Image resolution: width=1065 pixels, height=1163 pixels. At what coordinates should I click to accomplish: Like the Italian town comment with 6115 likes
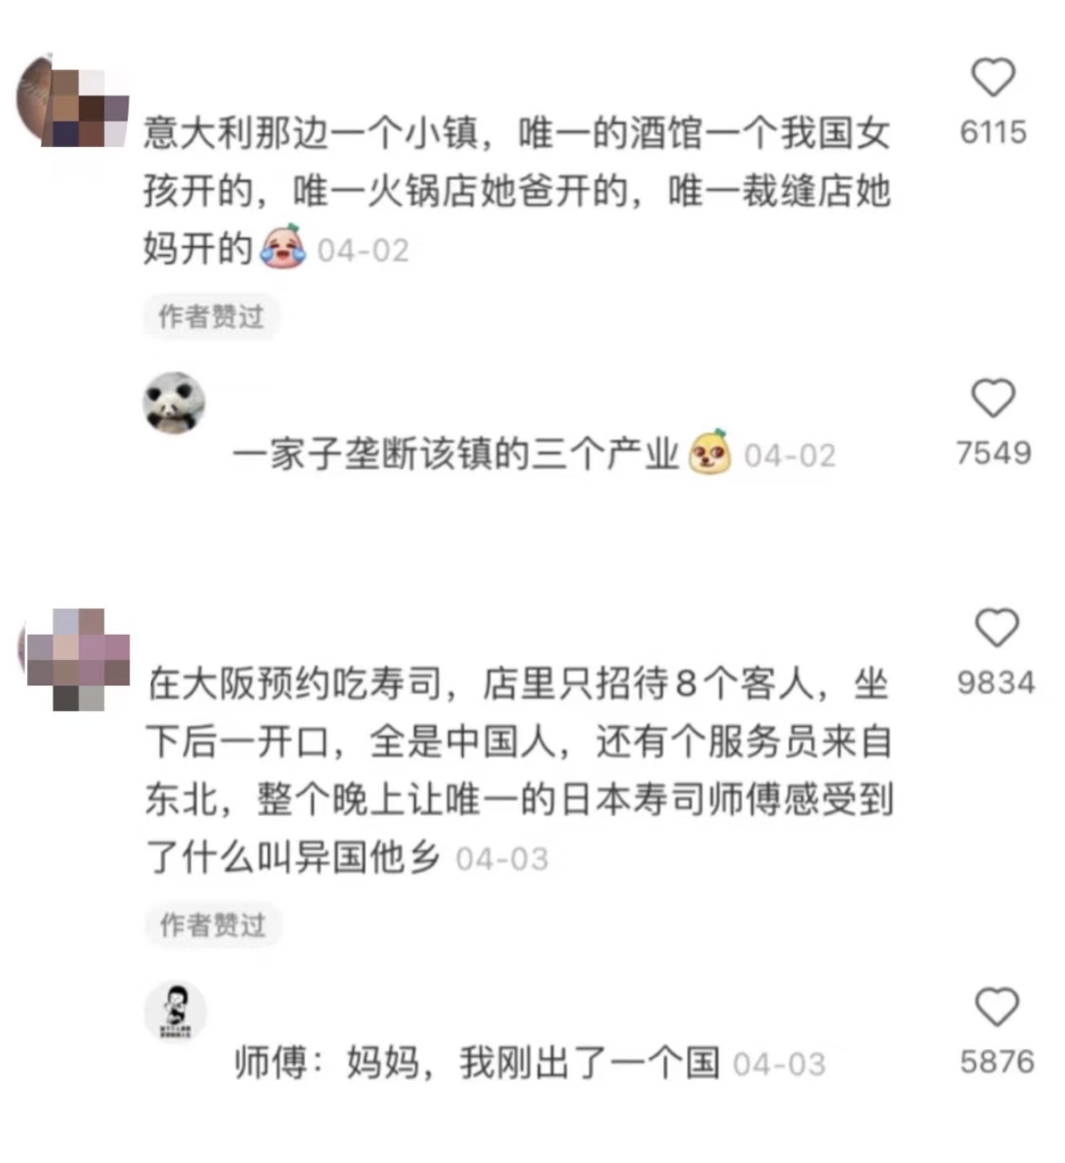993,78
